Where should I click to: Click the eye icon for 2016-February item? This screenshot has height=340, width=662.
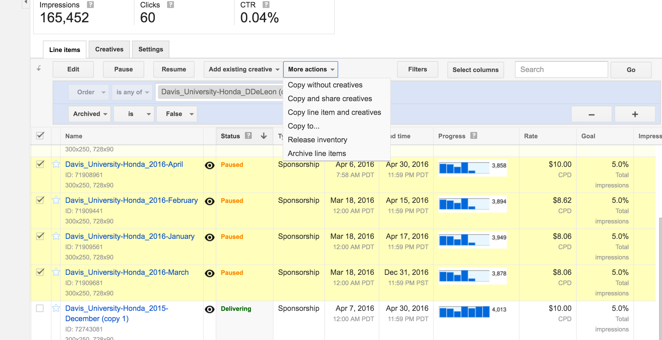point(210,201)
